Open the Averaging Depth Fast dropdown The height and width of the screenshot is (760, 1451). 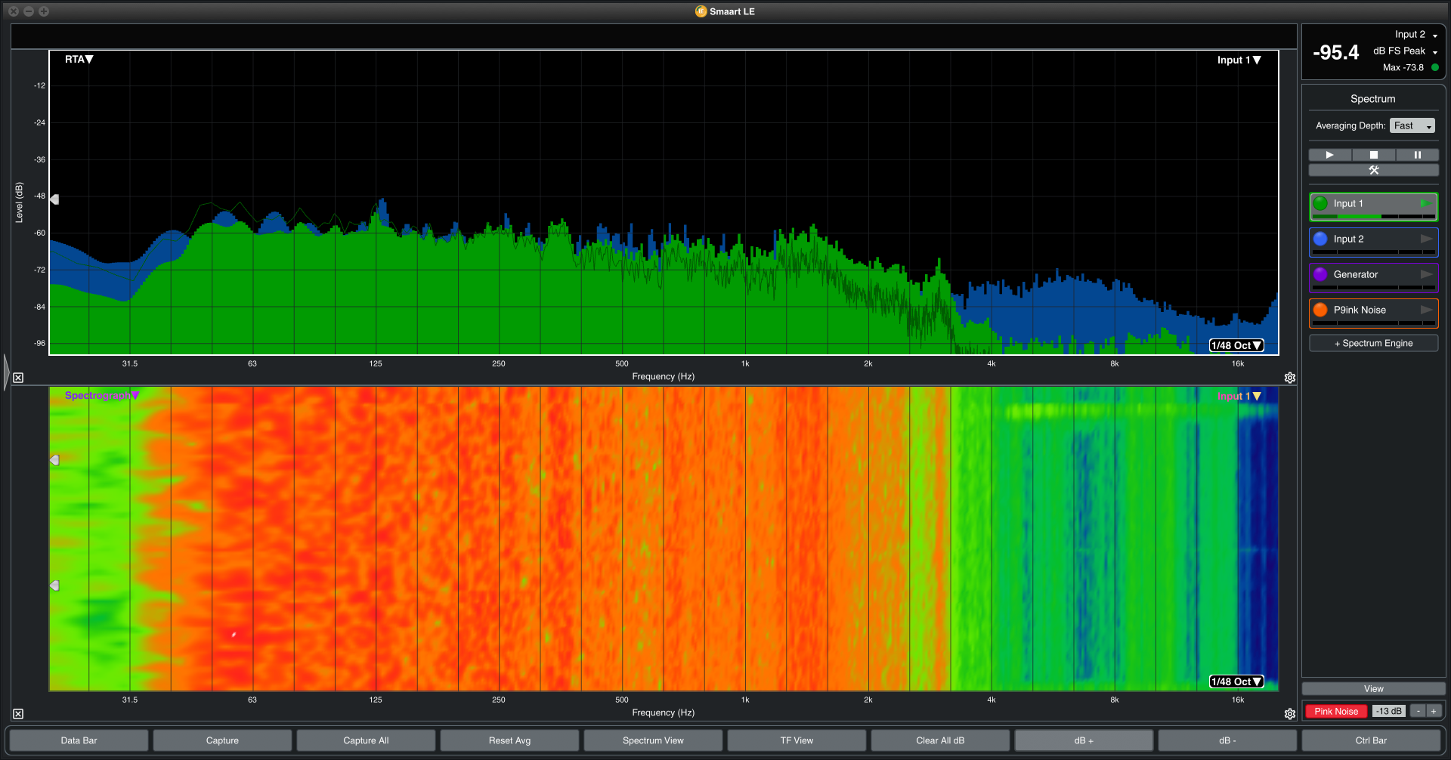(x=1412, y=126)
